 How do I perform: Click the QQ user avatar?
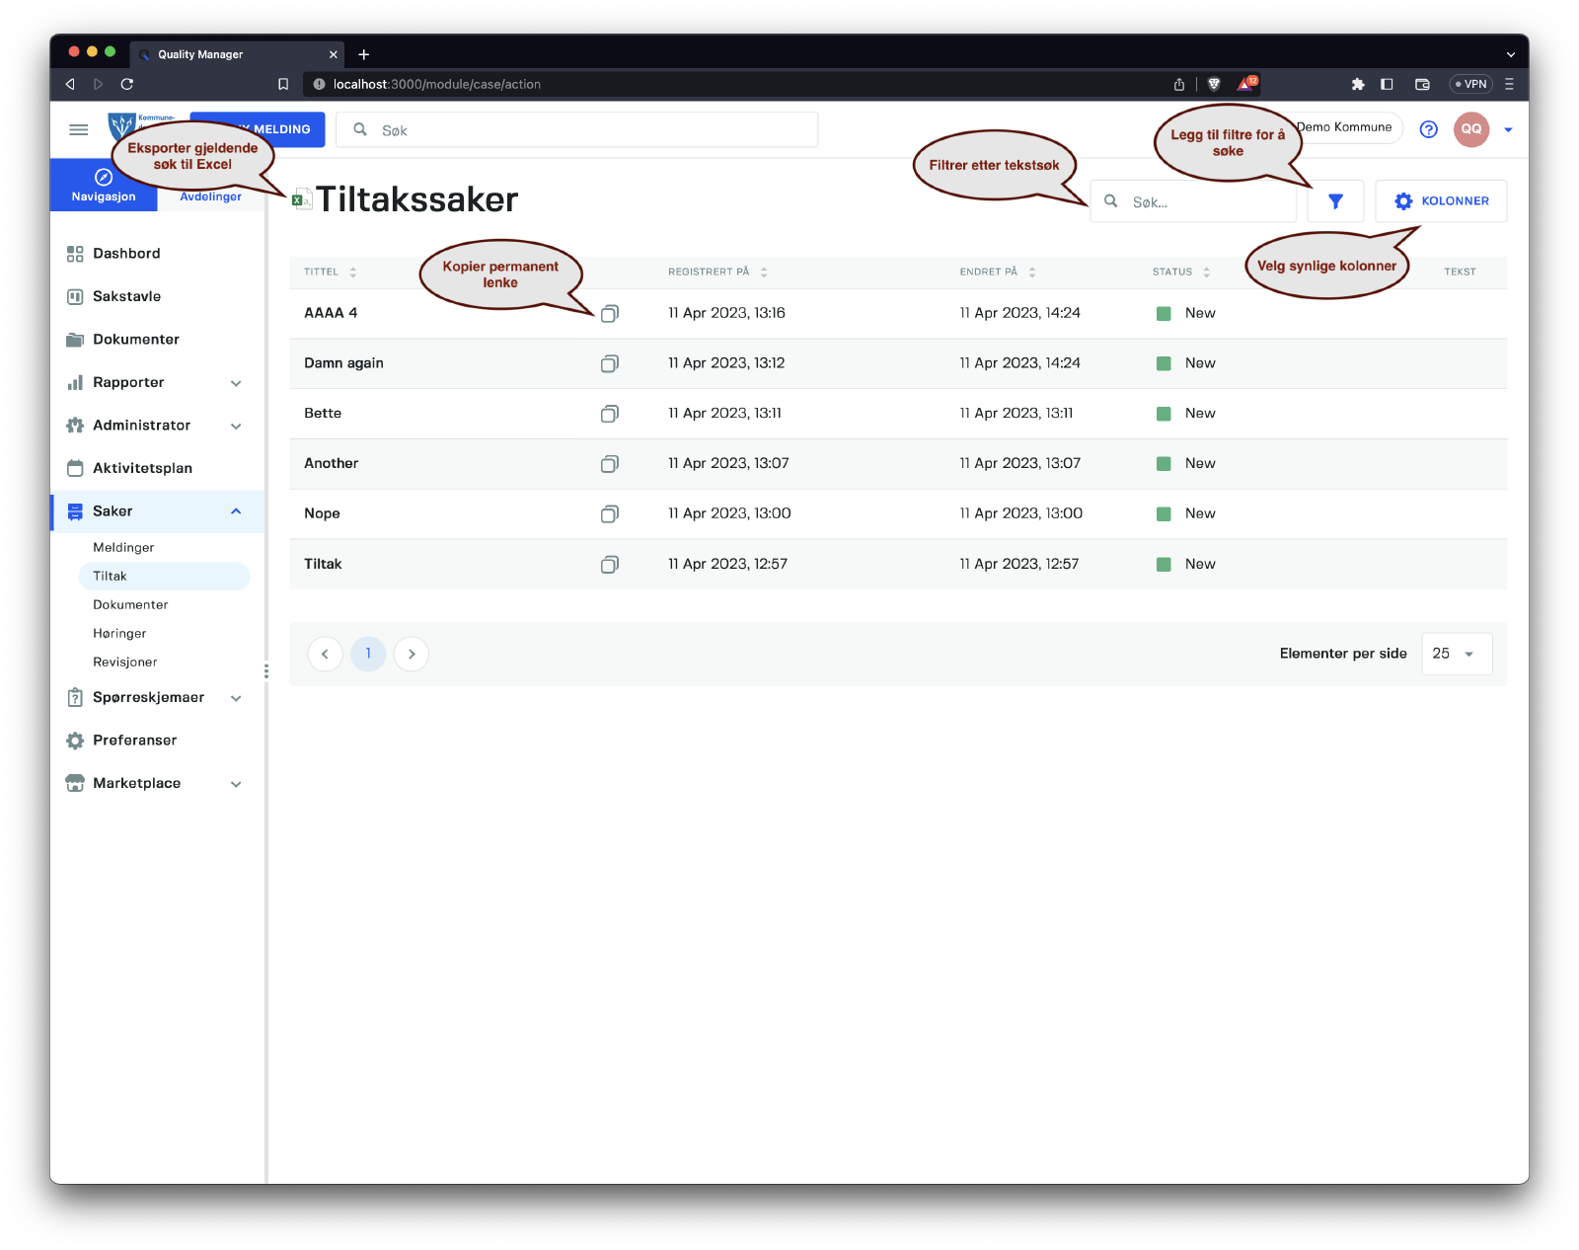(x=1470, y=129)
